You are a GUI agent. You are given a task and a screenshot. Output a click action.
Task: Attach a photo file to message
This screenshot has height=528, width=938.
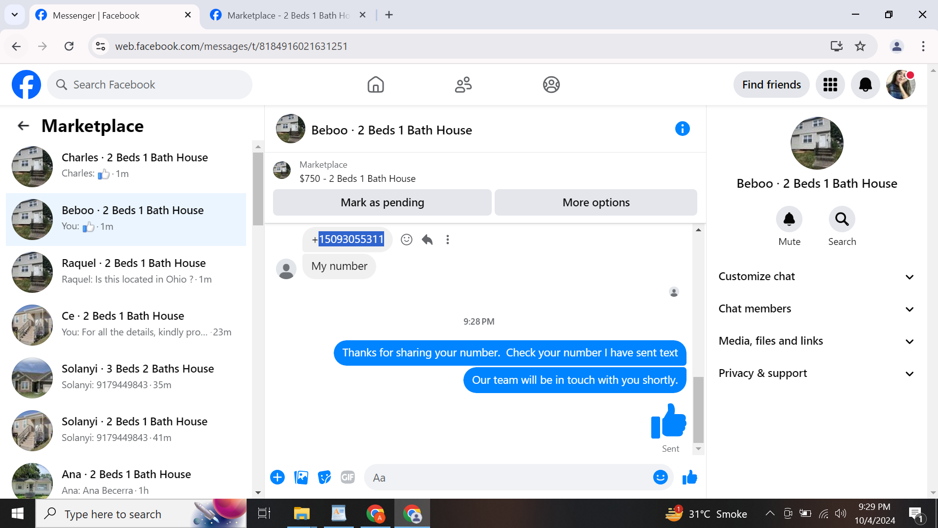301,477
